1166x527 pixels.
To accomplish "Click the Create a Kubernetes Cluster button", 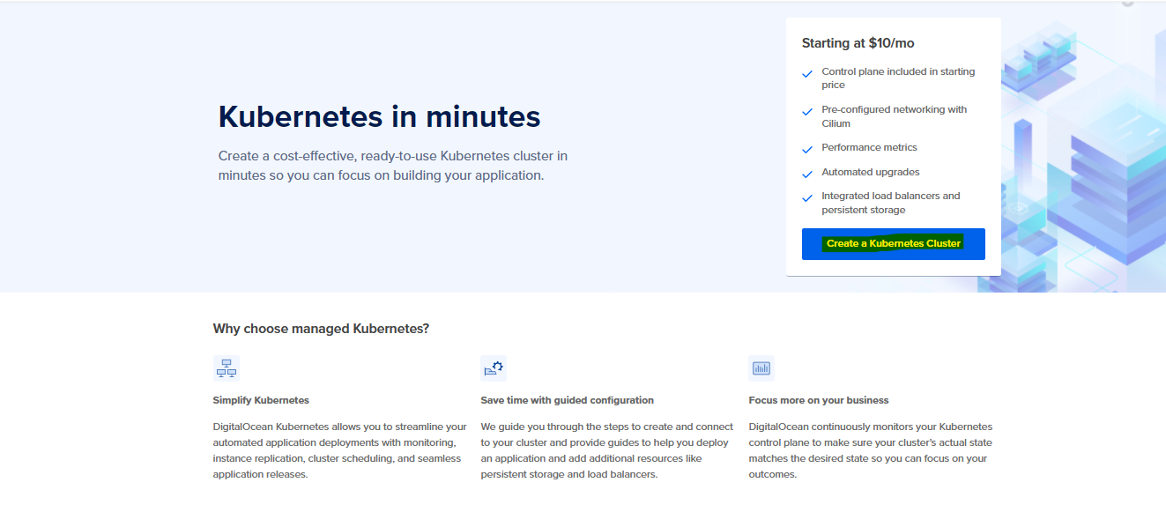I will (x=893, y=243).
